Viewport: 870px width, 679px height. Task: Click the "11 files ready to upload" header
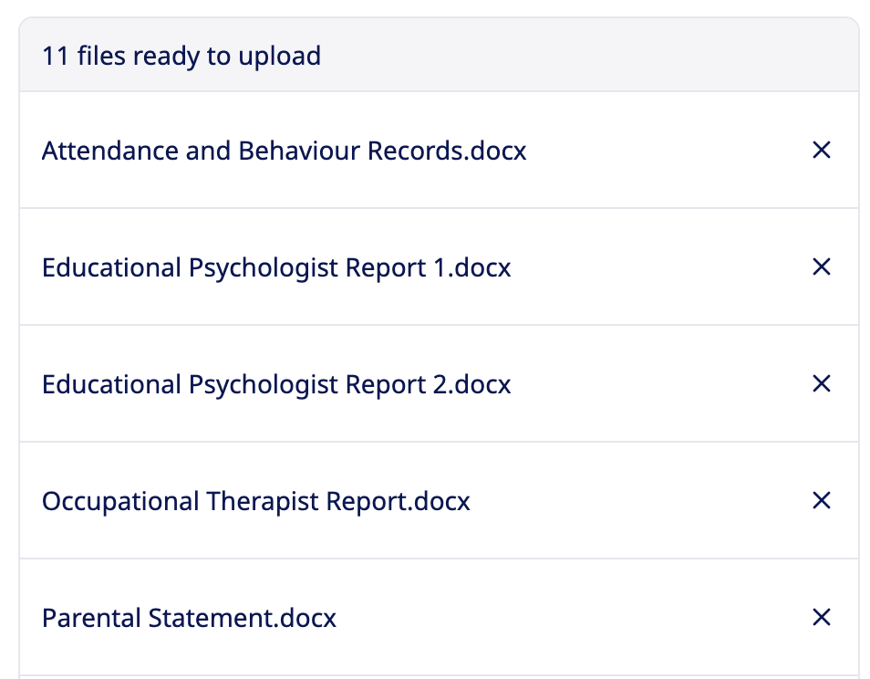[x=181, y=56]
